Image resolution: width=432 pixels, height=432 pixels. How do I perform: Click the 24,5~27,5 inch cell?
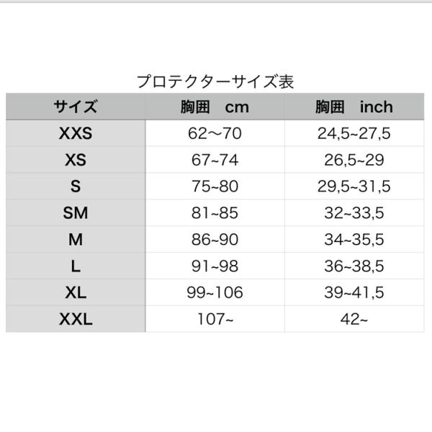click(x=354, y=133)
